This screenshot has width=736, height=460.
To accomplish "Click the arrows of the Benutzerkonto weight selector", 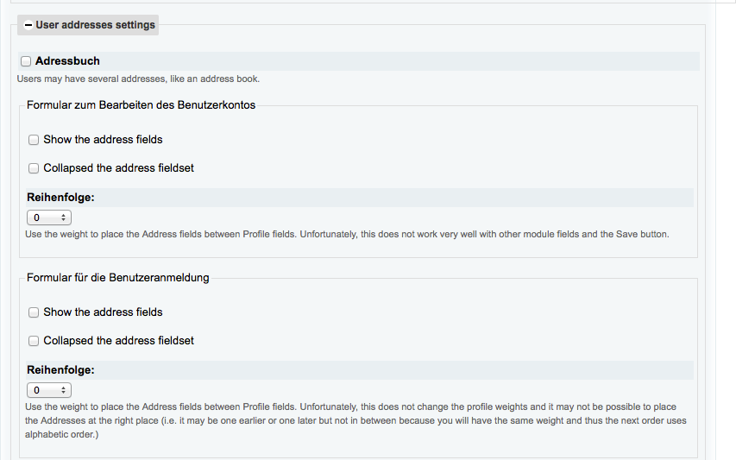I will [x=64, y=218].
